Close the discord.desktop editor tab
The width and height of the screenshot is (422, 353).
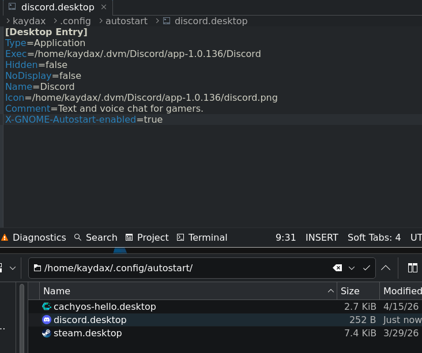pos(104,7)
